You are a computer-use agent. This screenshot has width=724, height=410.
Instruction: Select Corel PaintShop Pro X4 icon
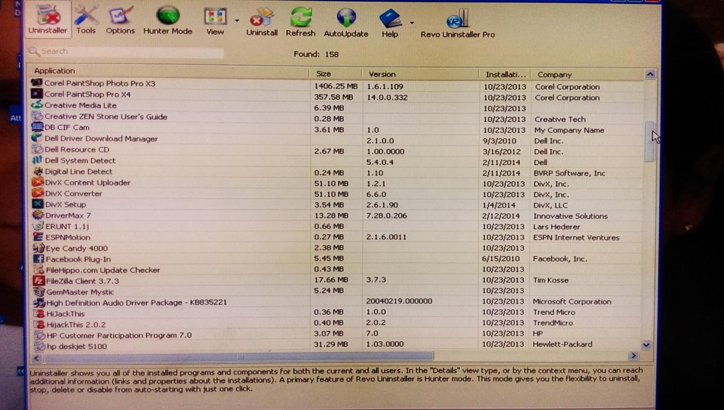point(37,94)
